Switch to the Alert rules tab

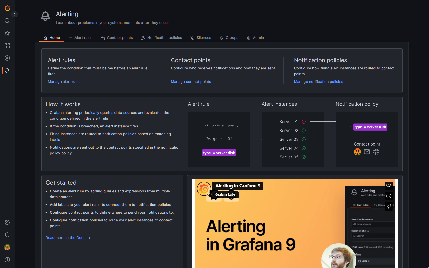[80, 38]
